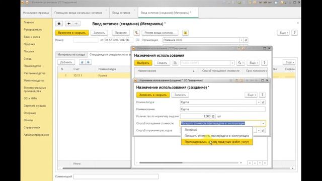Close Ввод остатков form with small x
This screenshot has width=322, height=181.
pos(298,23)
